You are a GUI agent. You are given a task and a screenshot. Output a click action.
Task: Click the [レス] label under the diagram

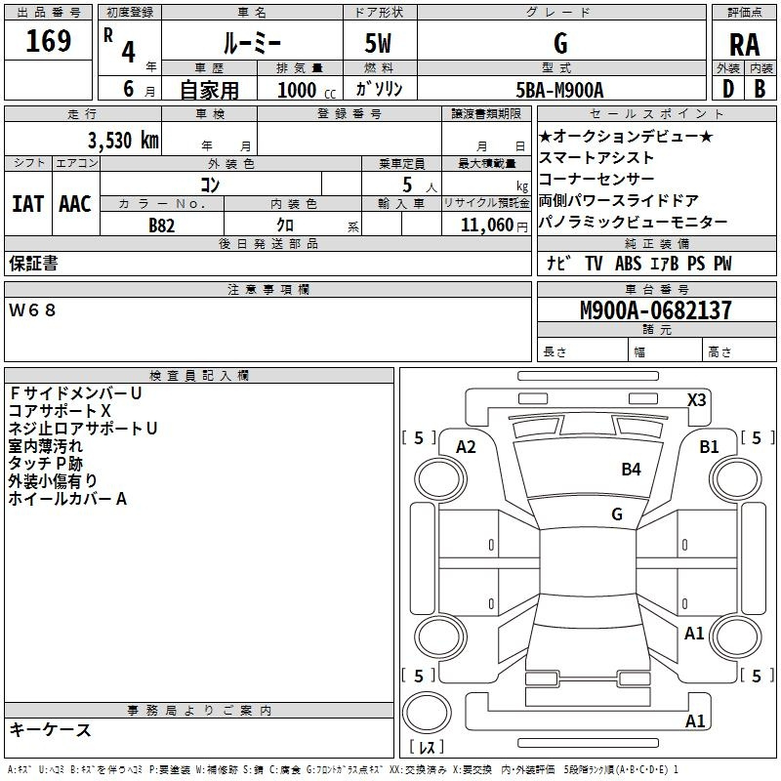428,749
